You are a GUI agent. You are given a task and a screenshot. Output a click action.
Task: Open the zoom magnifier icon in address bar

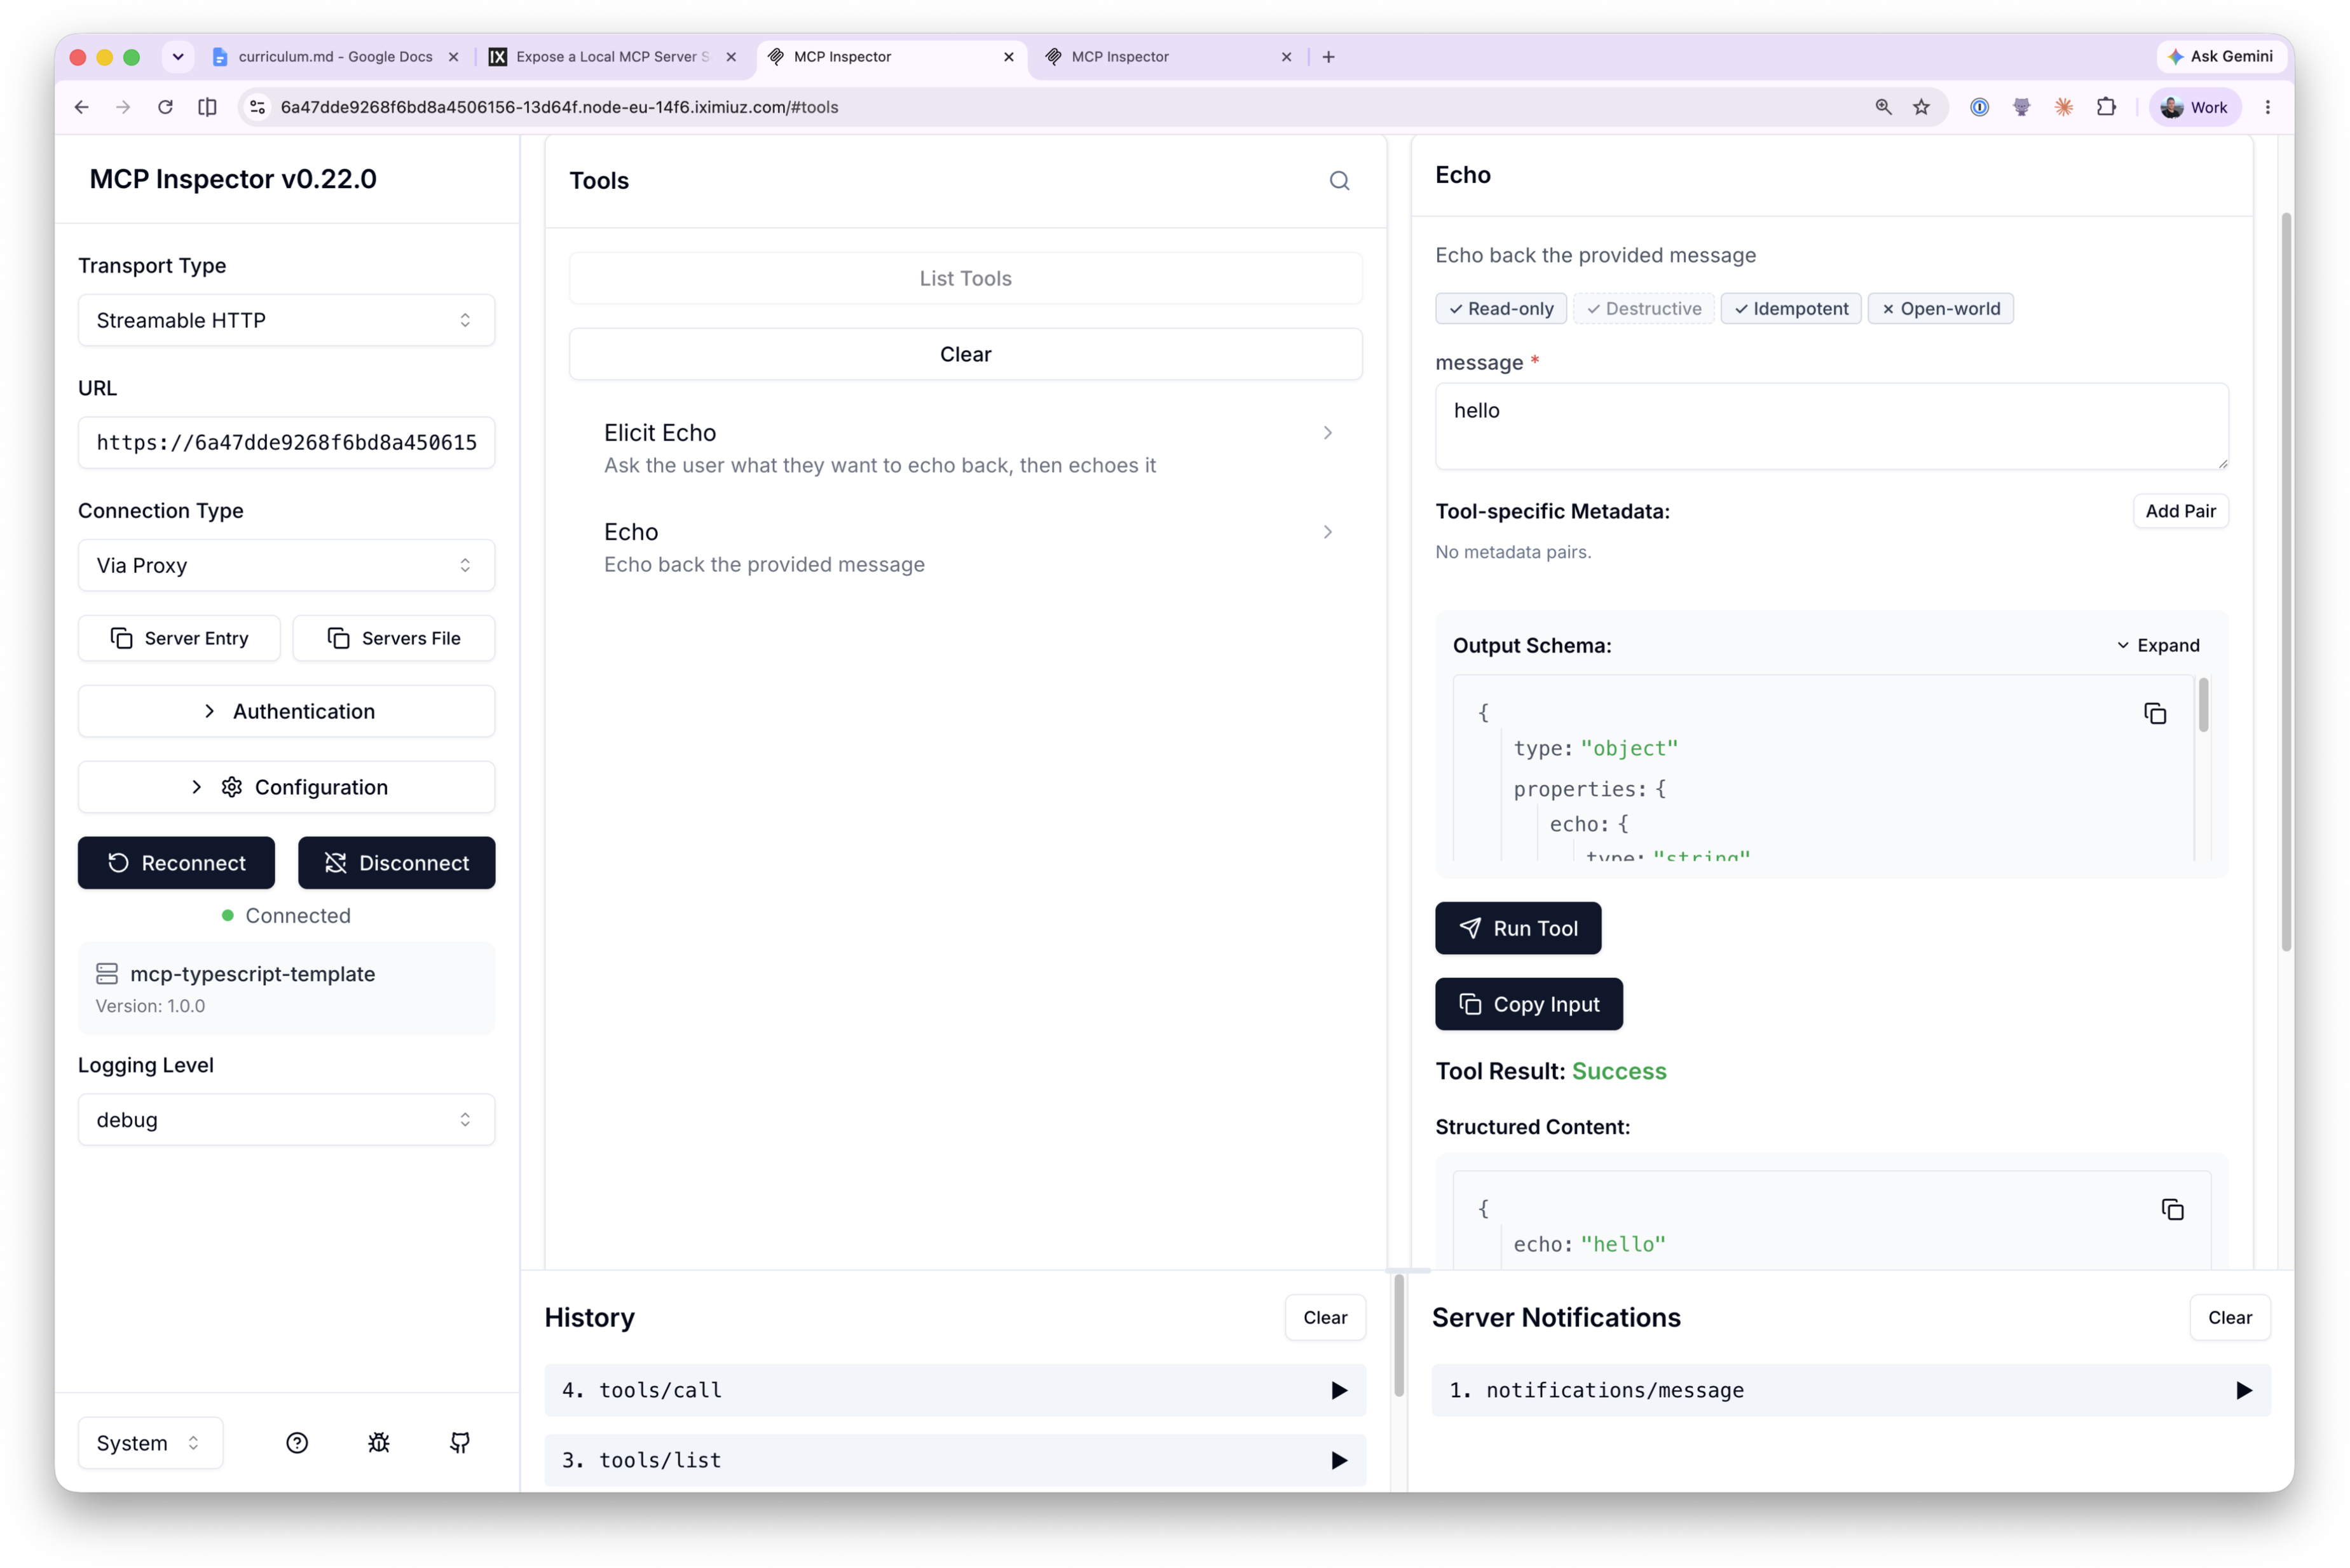1883,107
